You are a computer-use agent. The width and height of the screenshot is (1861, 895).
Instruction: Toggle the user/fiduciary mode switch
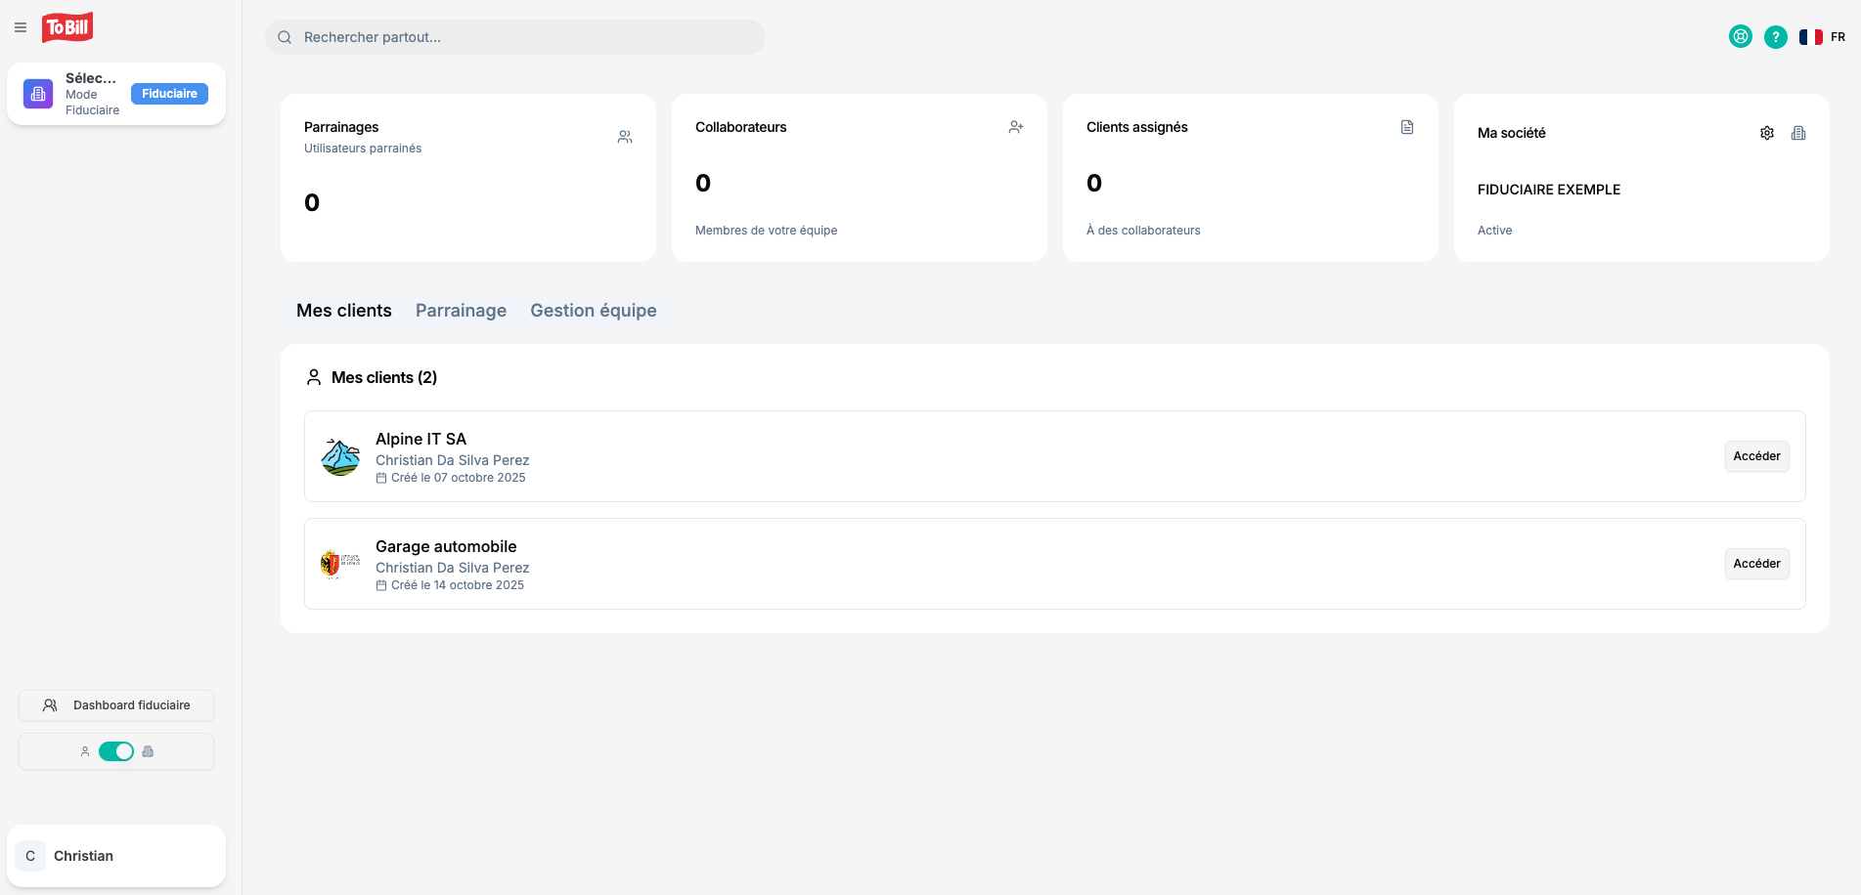pos(116,751)
